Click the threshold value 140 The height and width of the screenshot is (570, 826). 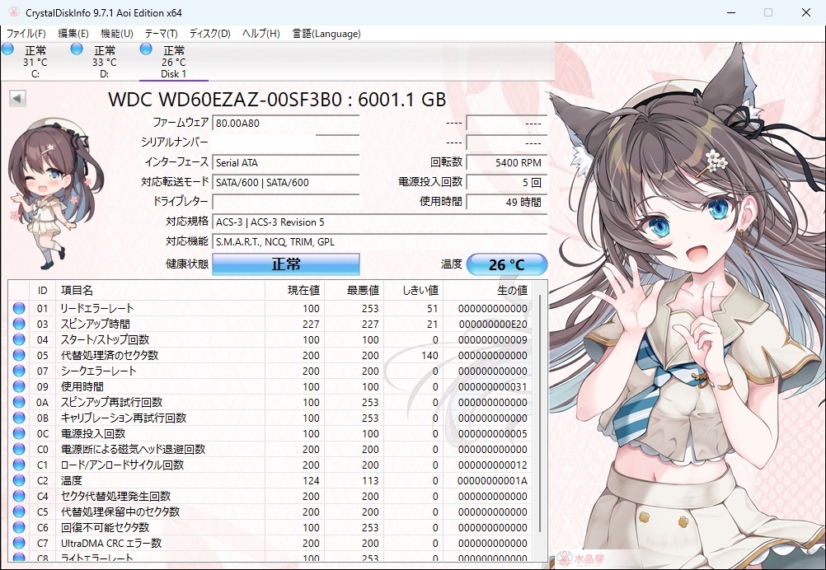[429, 355]
